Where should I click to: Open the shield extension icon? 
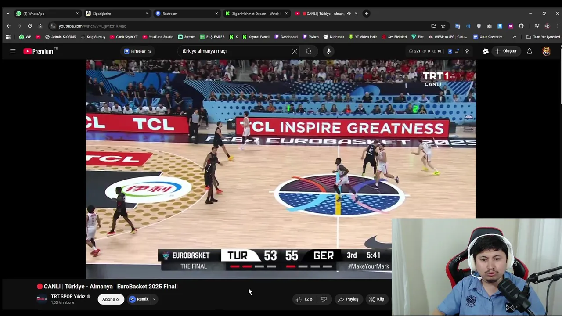pos(479,26)
